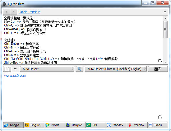
Task: Minimize the QTranslate window
Action: point(145,3)
